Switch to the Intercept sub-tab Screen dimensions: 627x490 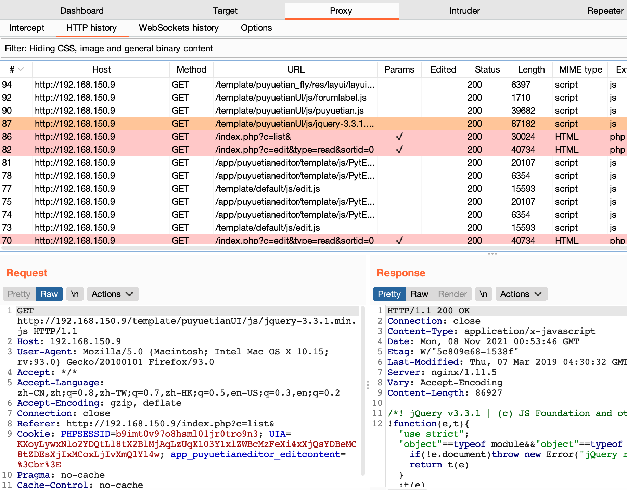coord(27,28)
